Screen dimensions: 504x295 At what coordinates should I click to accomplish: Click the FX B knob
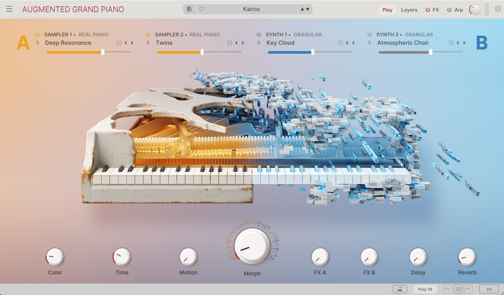(369, 257)
